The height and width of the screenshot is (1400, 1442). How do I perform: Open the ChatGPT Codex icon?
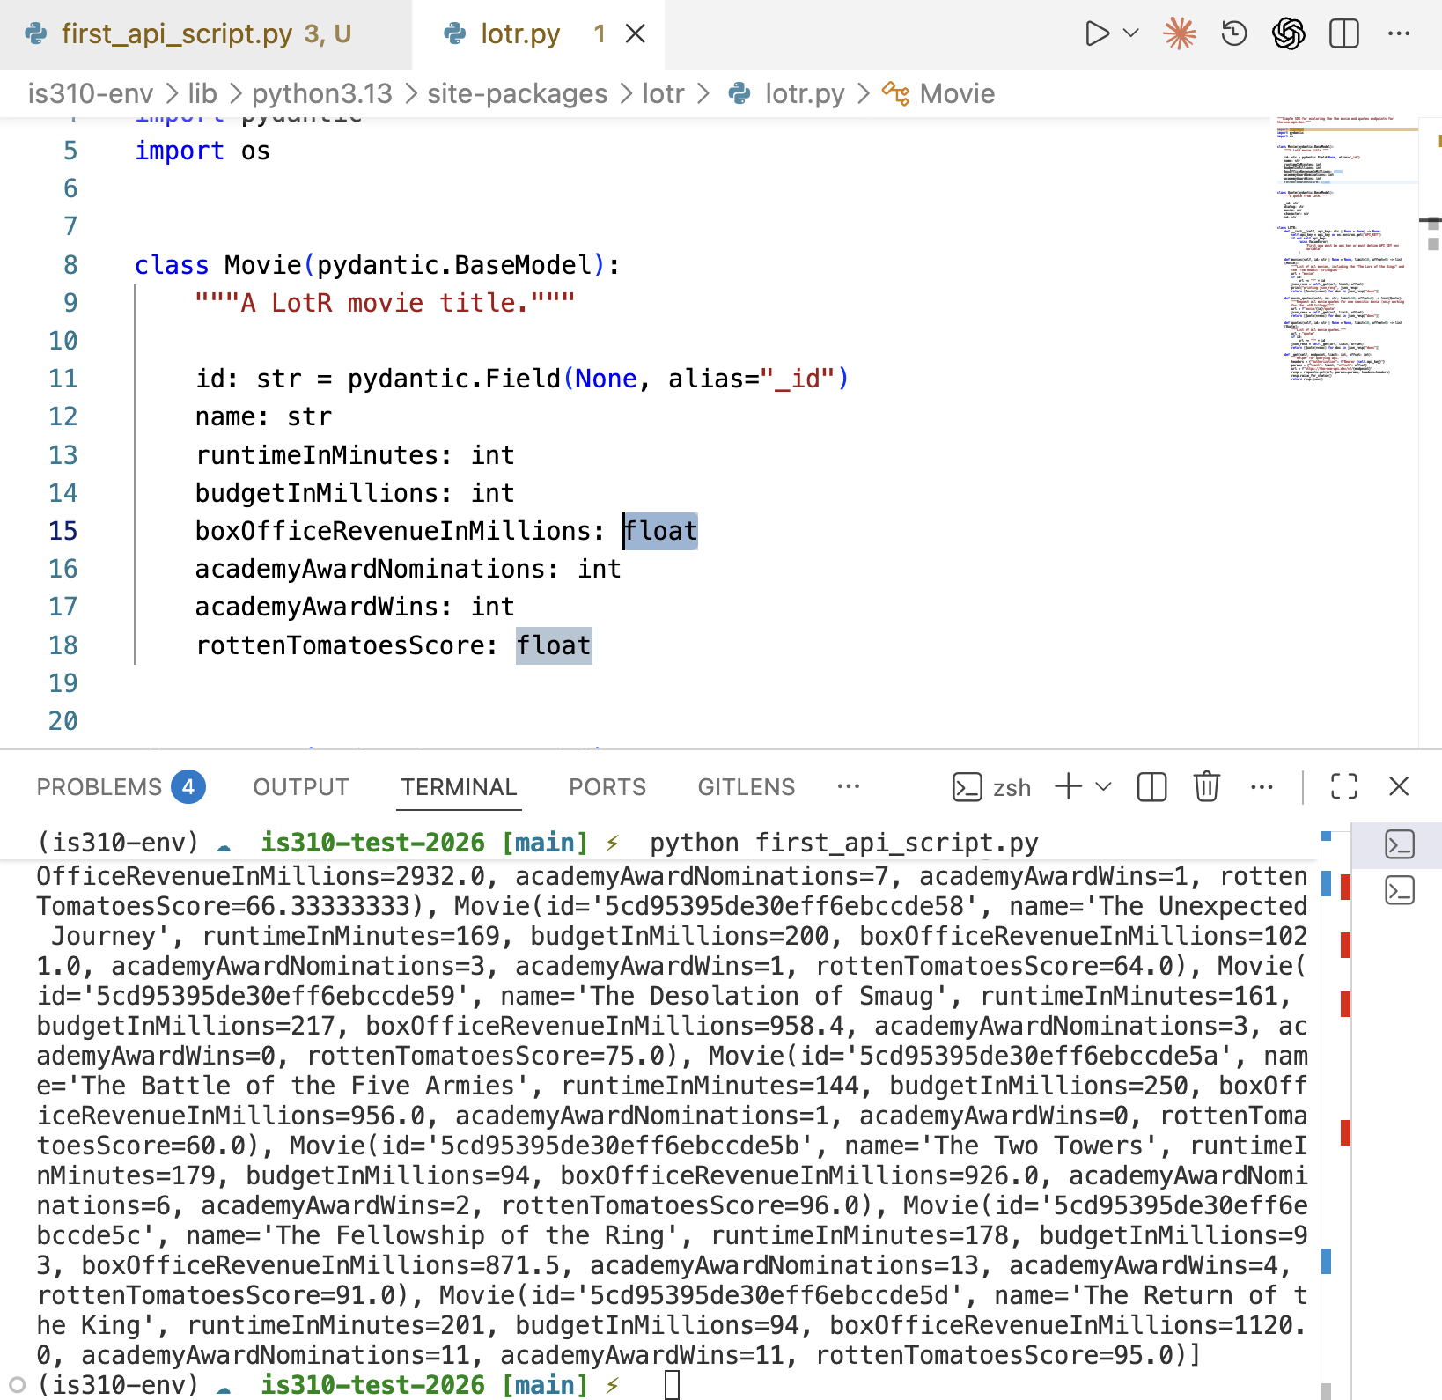(1288, 34)
